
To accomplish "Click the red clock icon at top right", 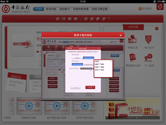I will (x=160, y=7).
